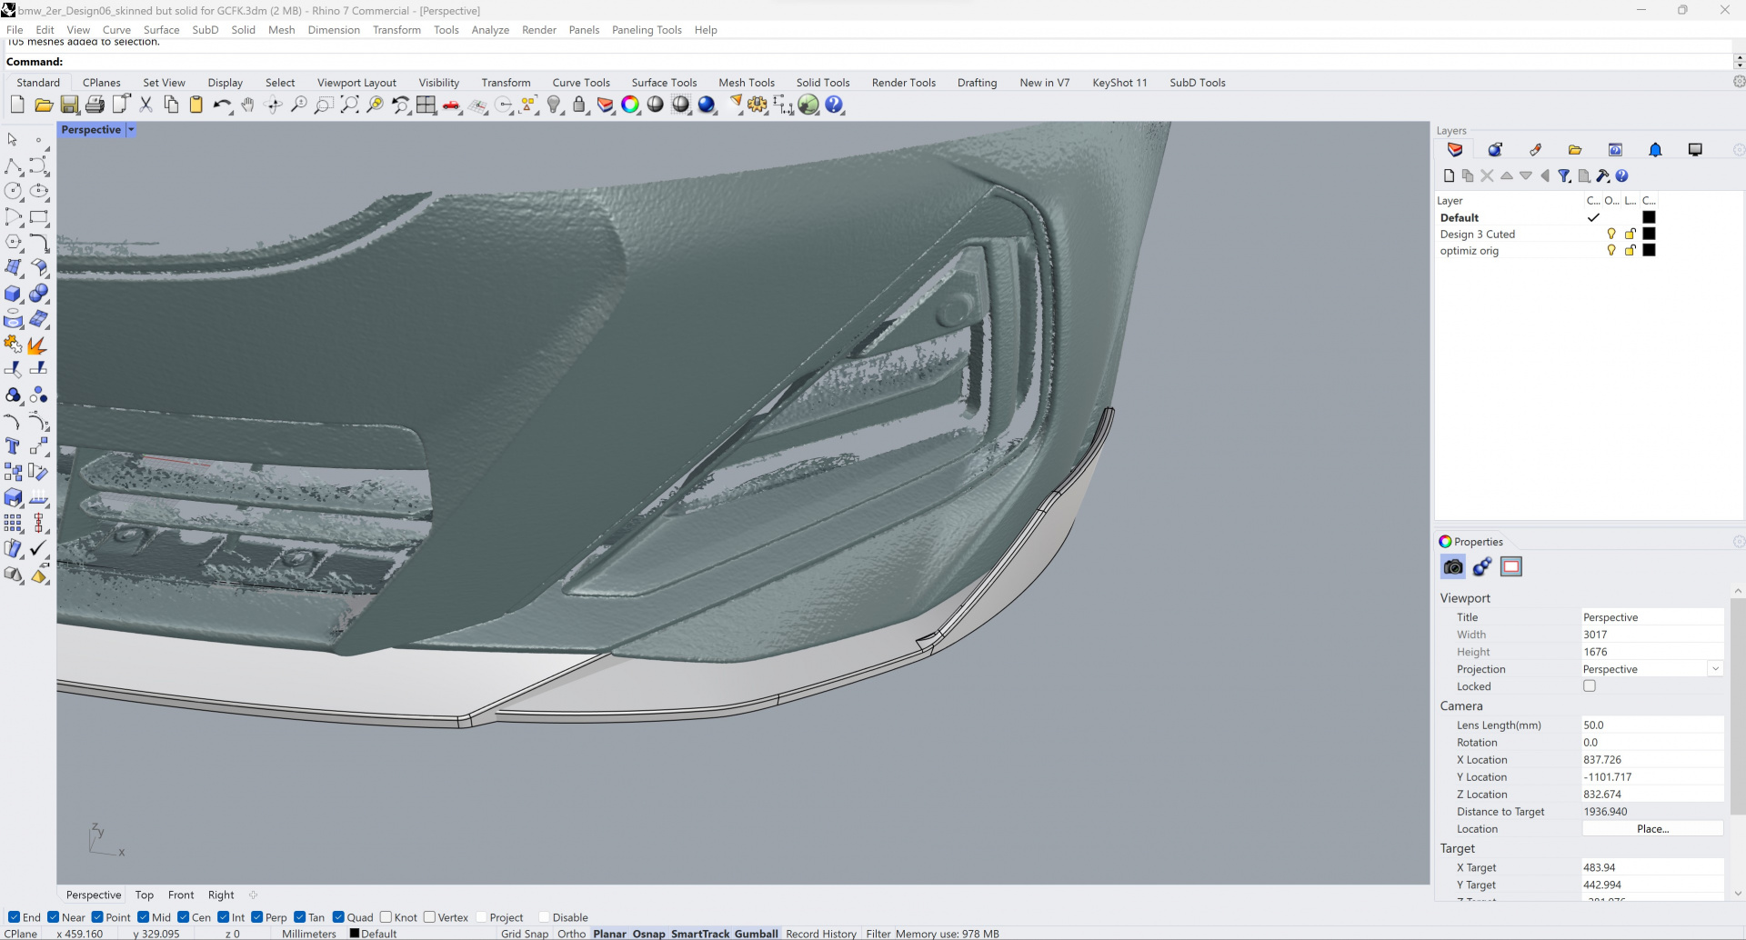The width and height of the screenshot is (1746, 940).
Task: Open the Analyze menu
Action: [x=490, y=30]
